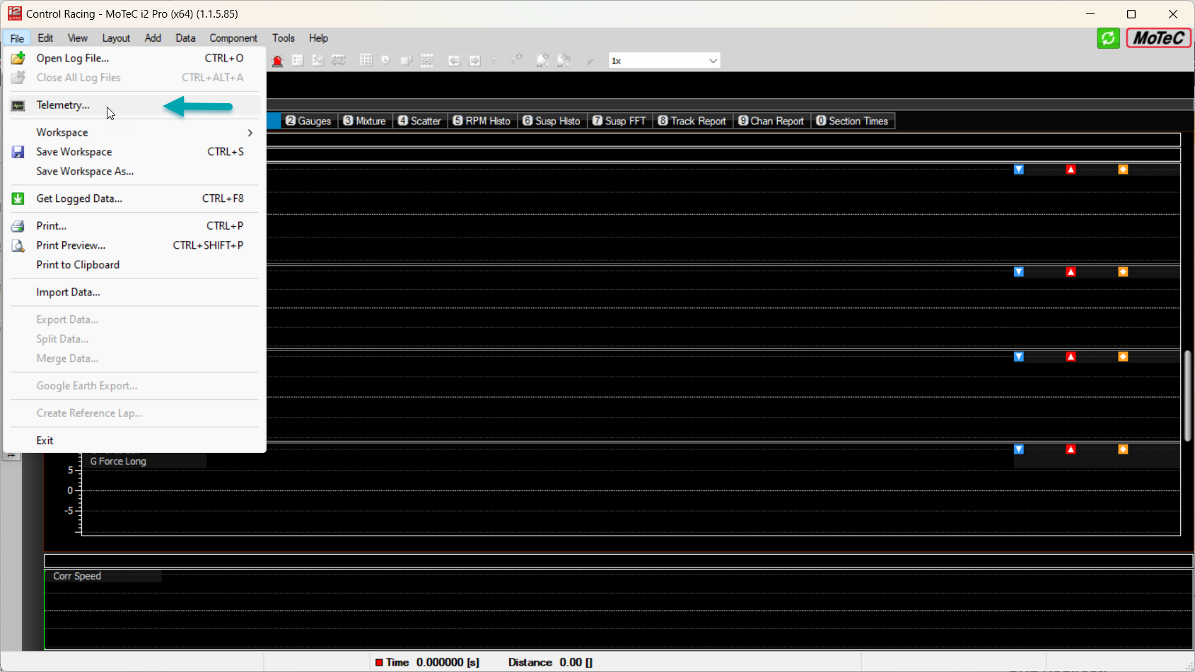Switch to the Track Report tab
This screenshot has width=1195, height=672.
[693, 121]
